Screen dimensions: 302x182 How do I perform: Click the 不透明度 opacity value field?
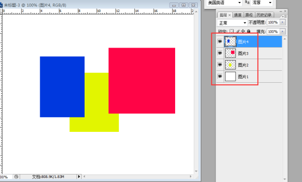273,22
